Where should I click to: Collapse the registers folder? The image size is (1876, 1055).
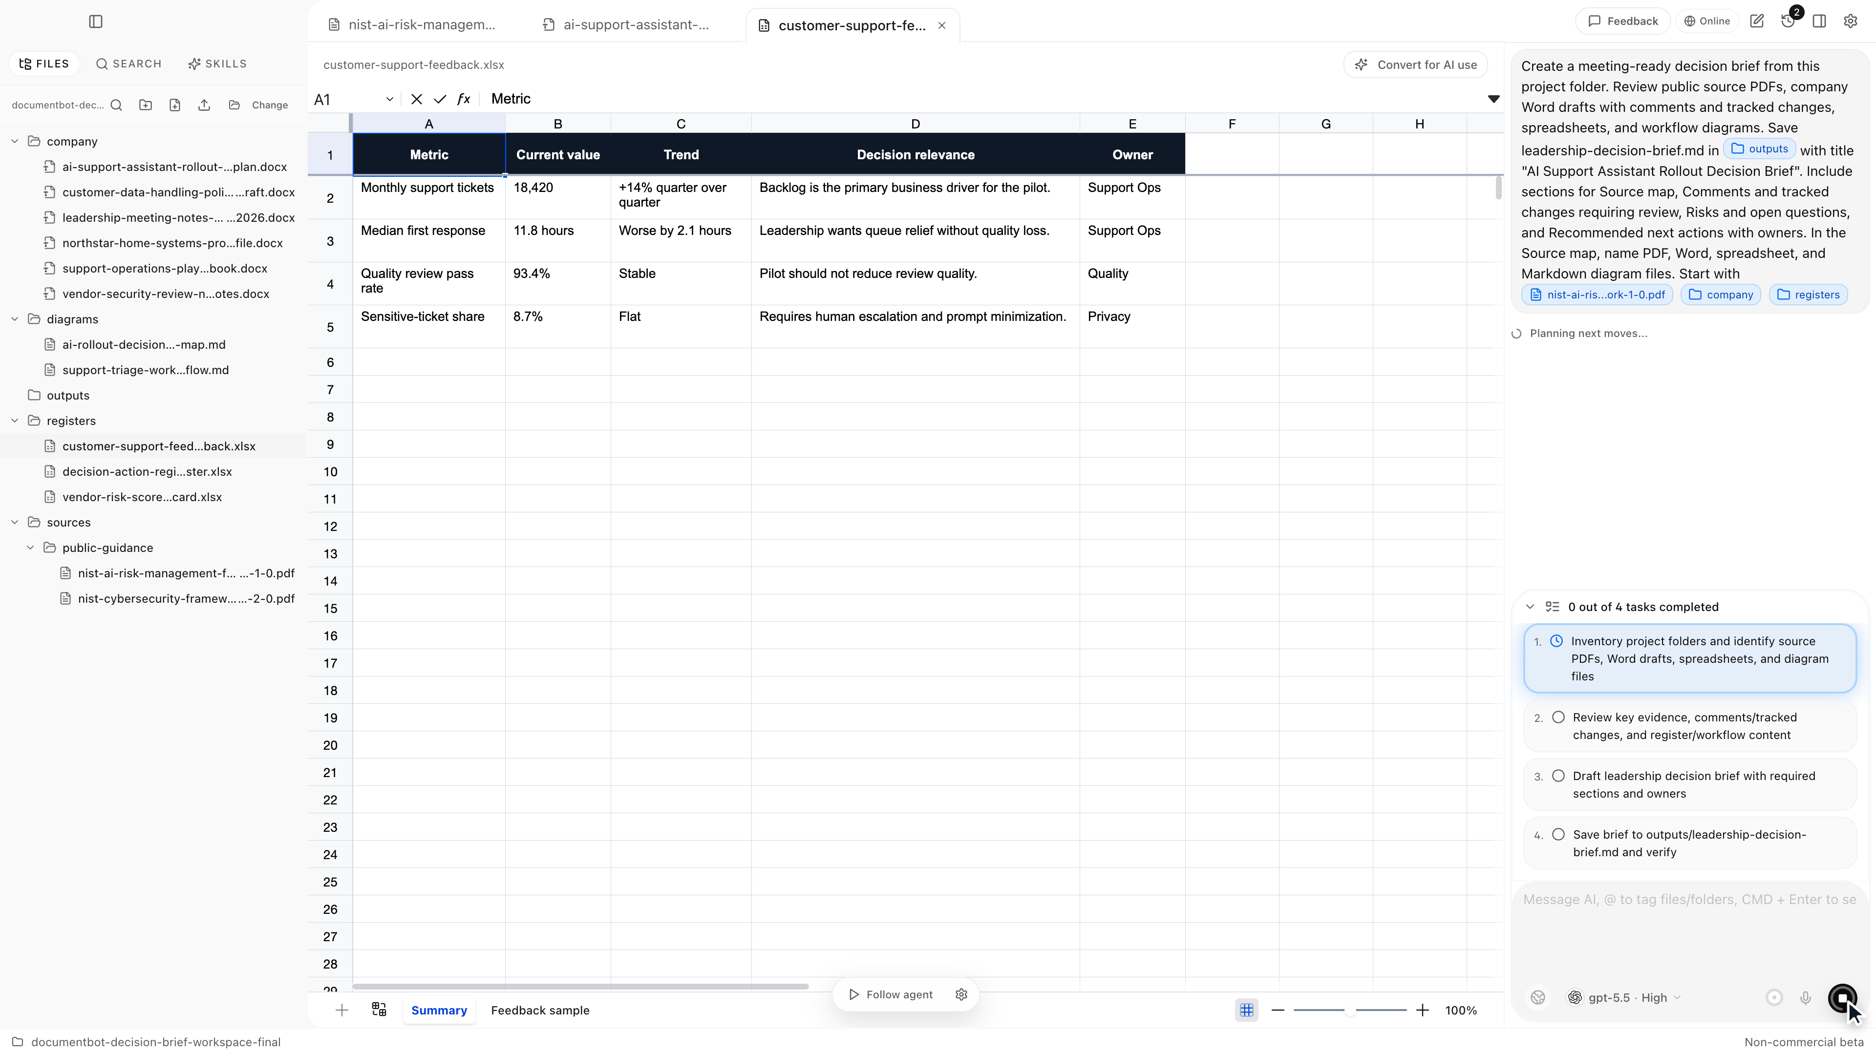(x=15, y=421)
